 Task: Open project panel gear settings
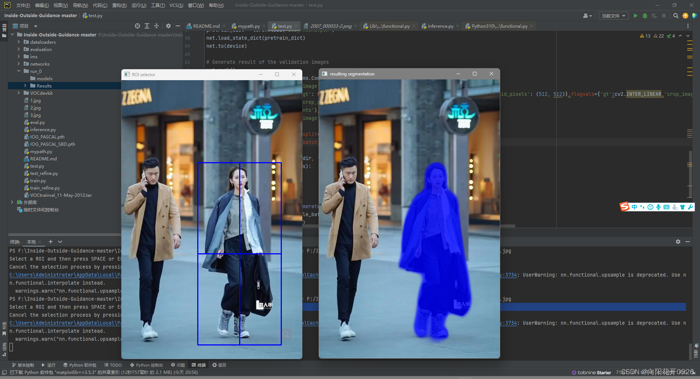point(168,26)
